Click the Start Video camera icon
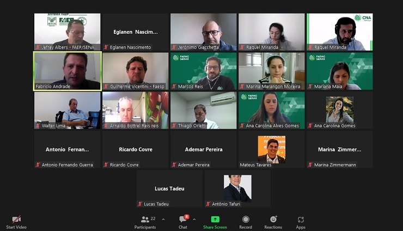 (16, 219)
